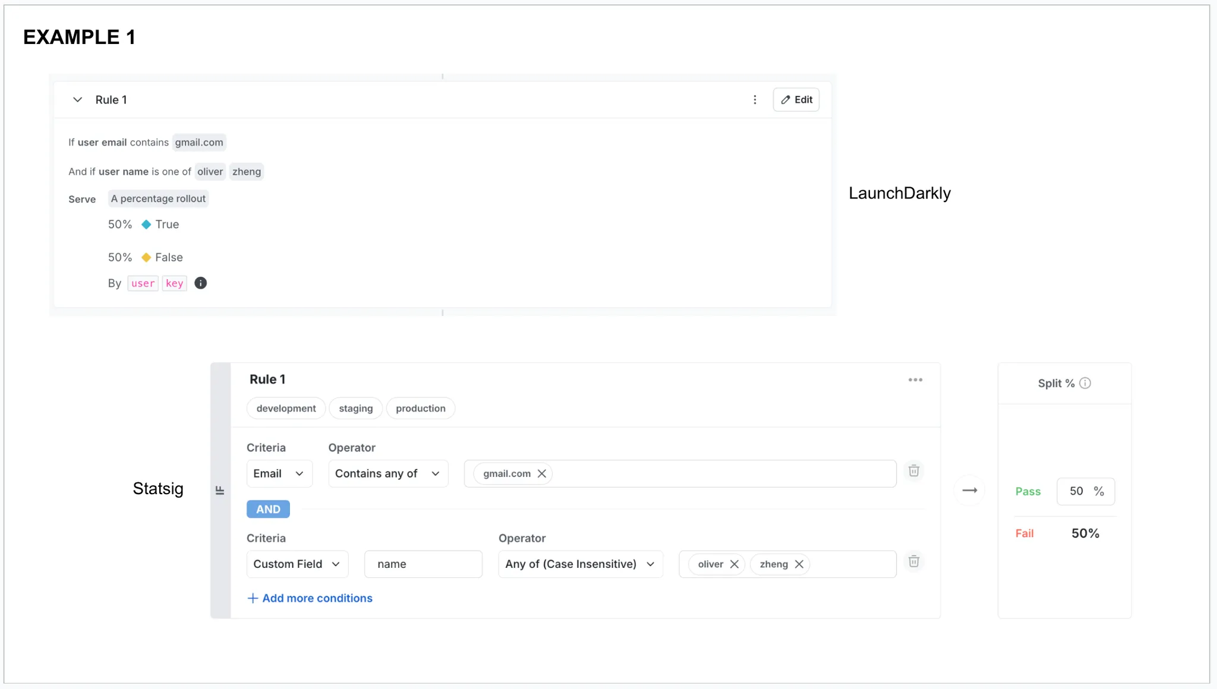Toggle the AND condition connector

tap(267, 508)
